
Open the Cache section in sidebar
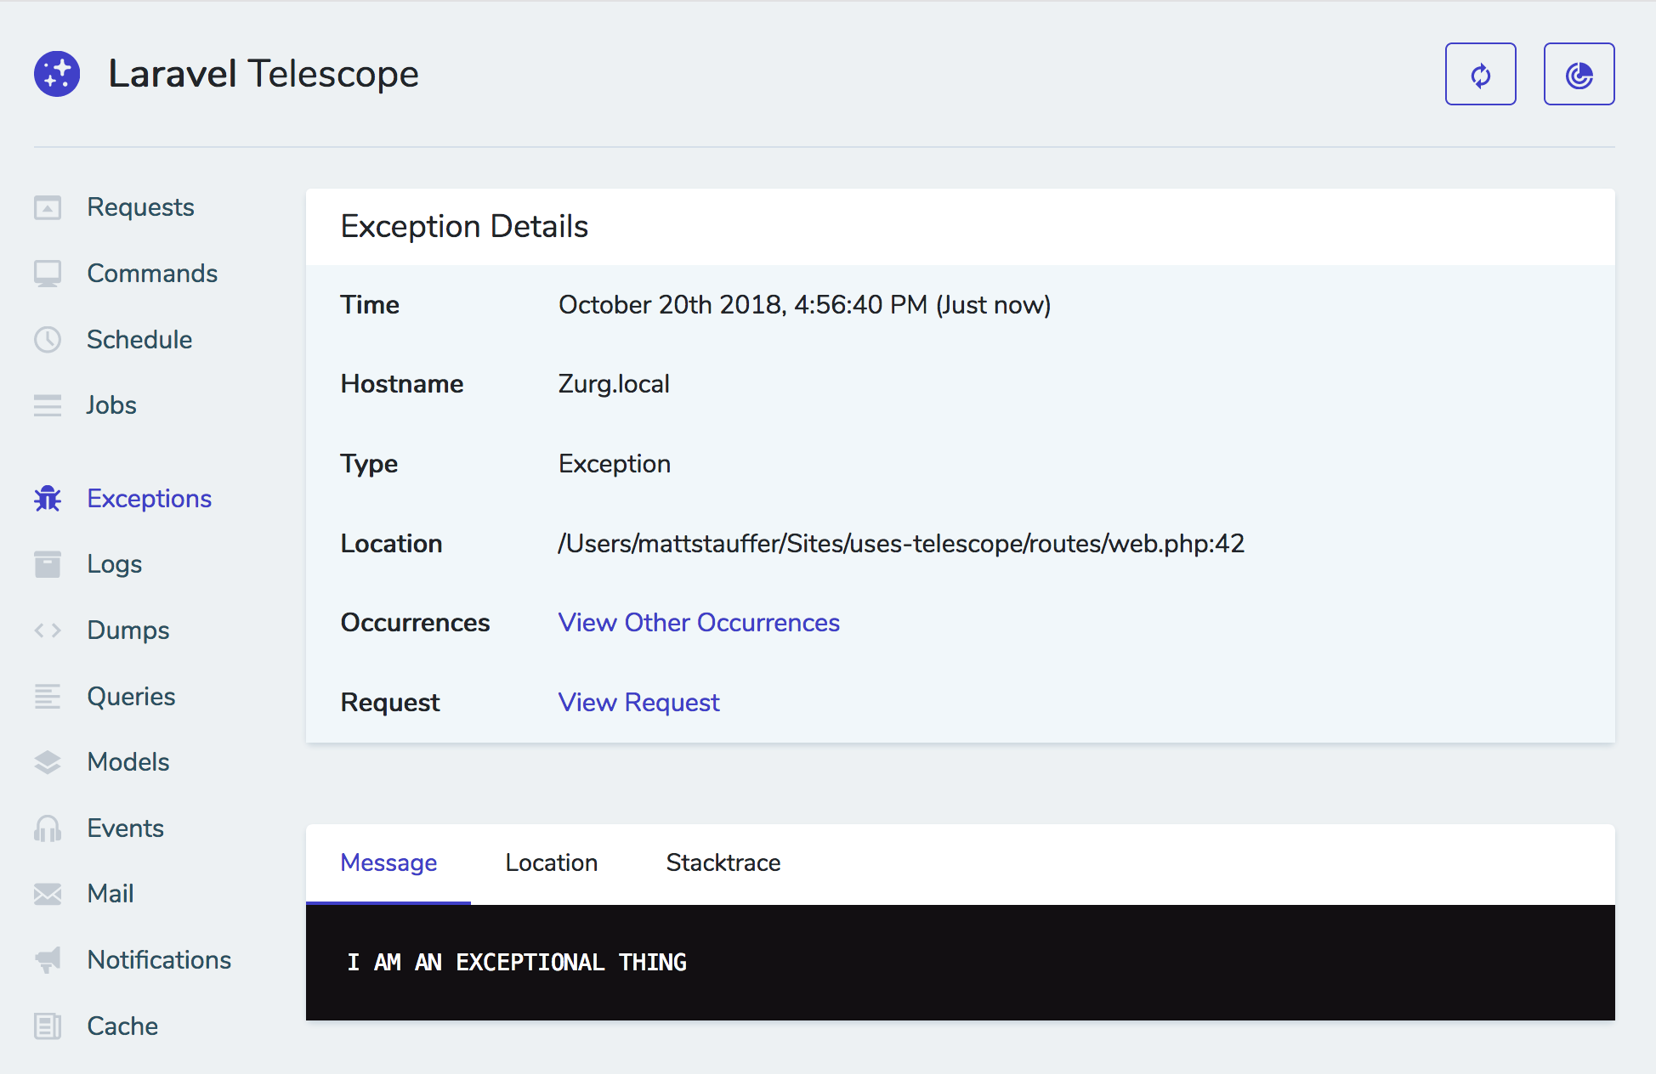(x=122, y=1026)
